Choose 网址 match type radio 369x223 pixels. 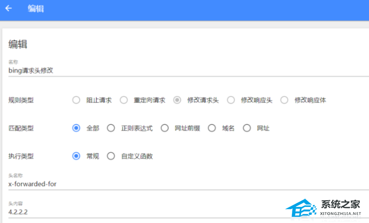coord(247,128)
